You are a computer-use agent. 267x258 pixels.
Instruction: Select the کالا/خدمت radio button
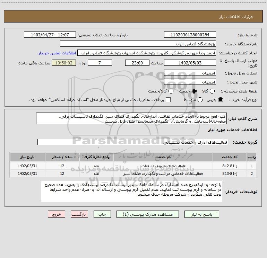click(171, 91)
